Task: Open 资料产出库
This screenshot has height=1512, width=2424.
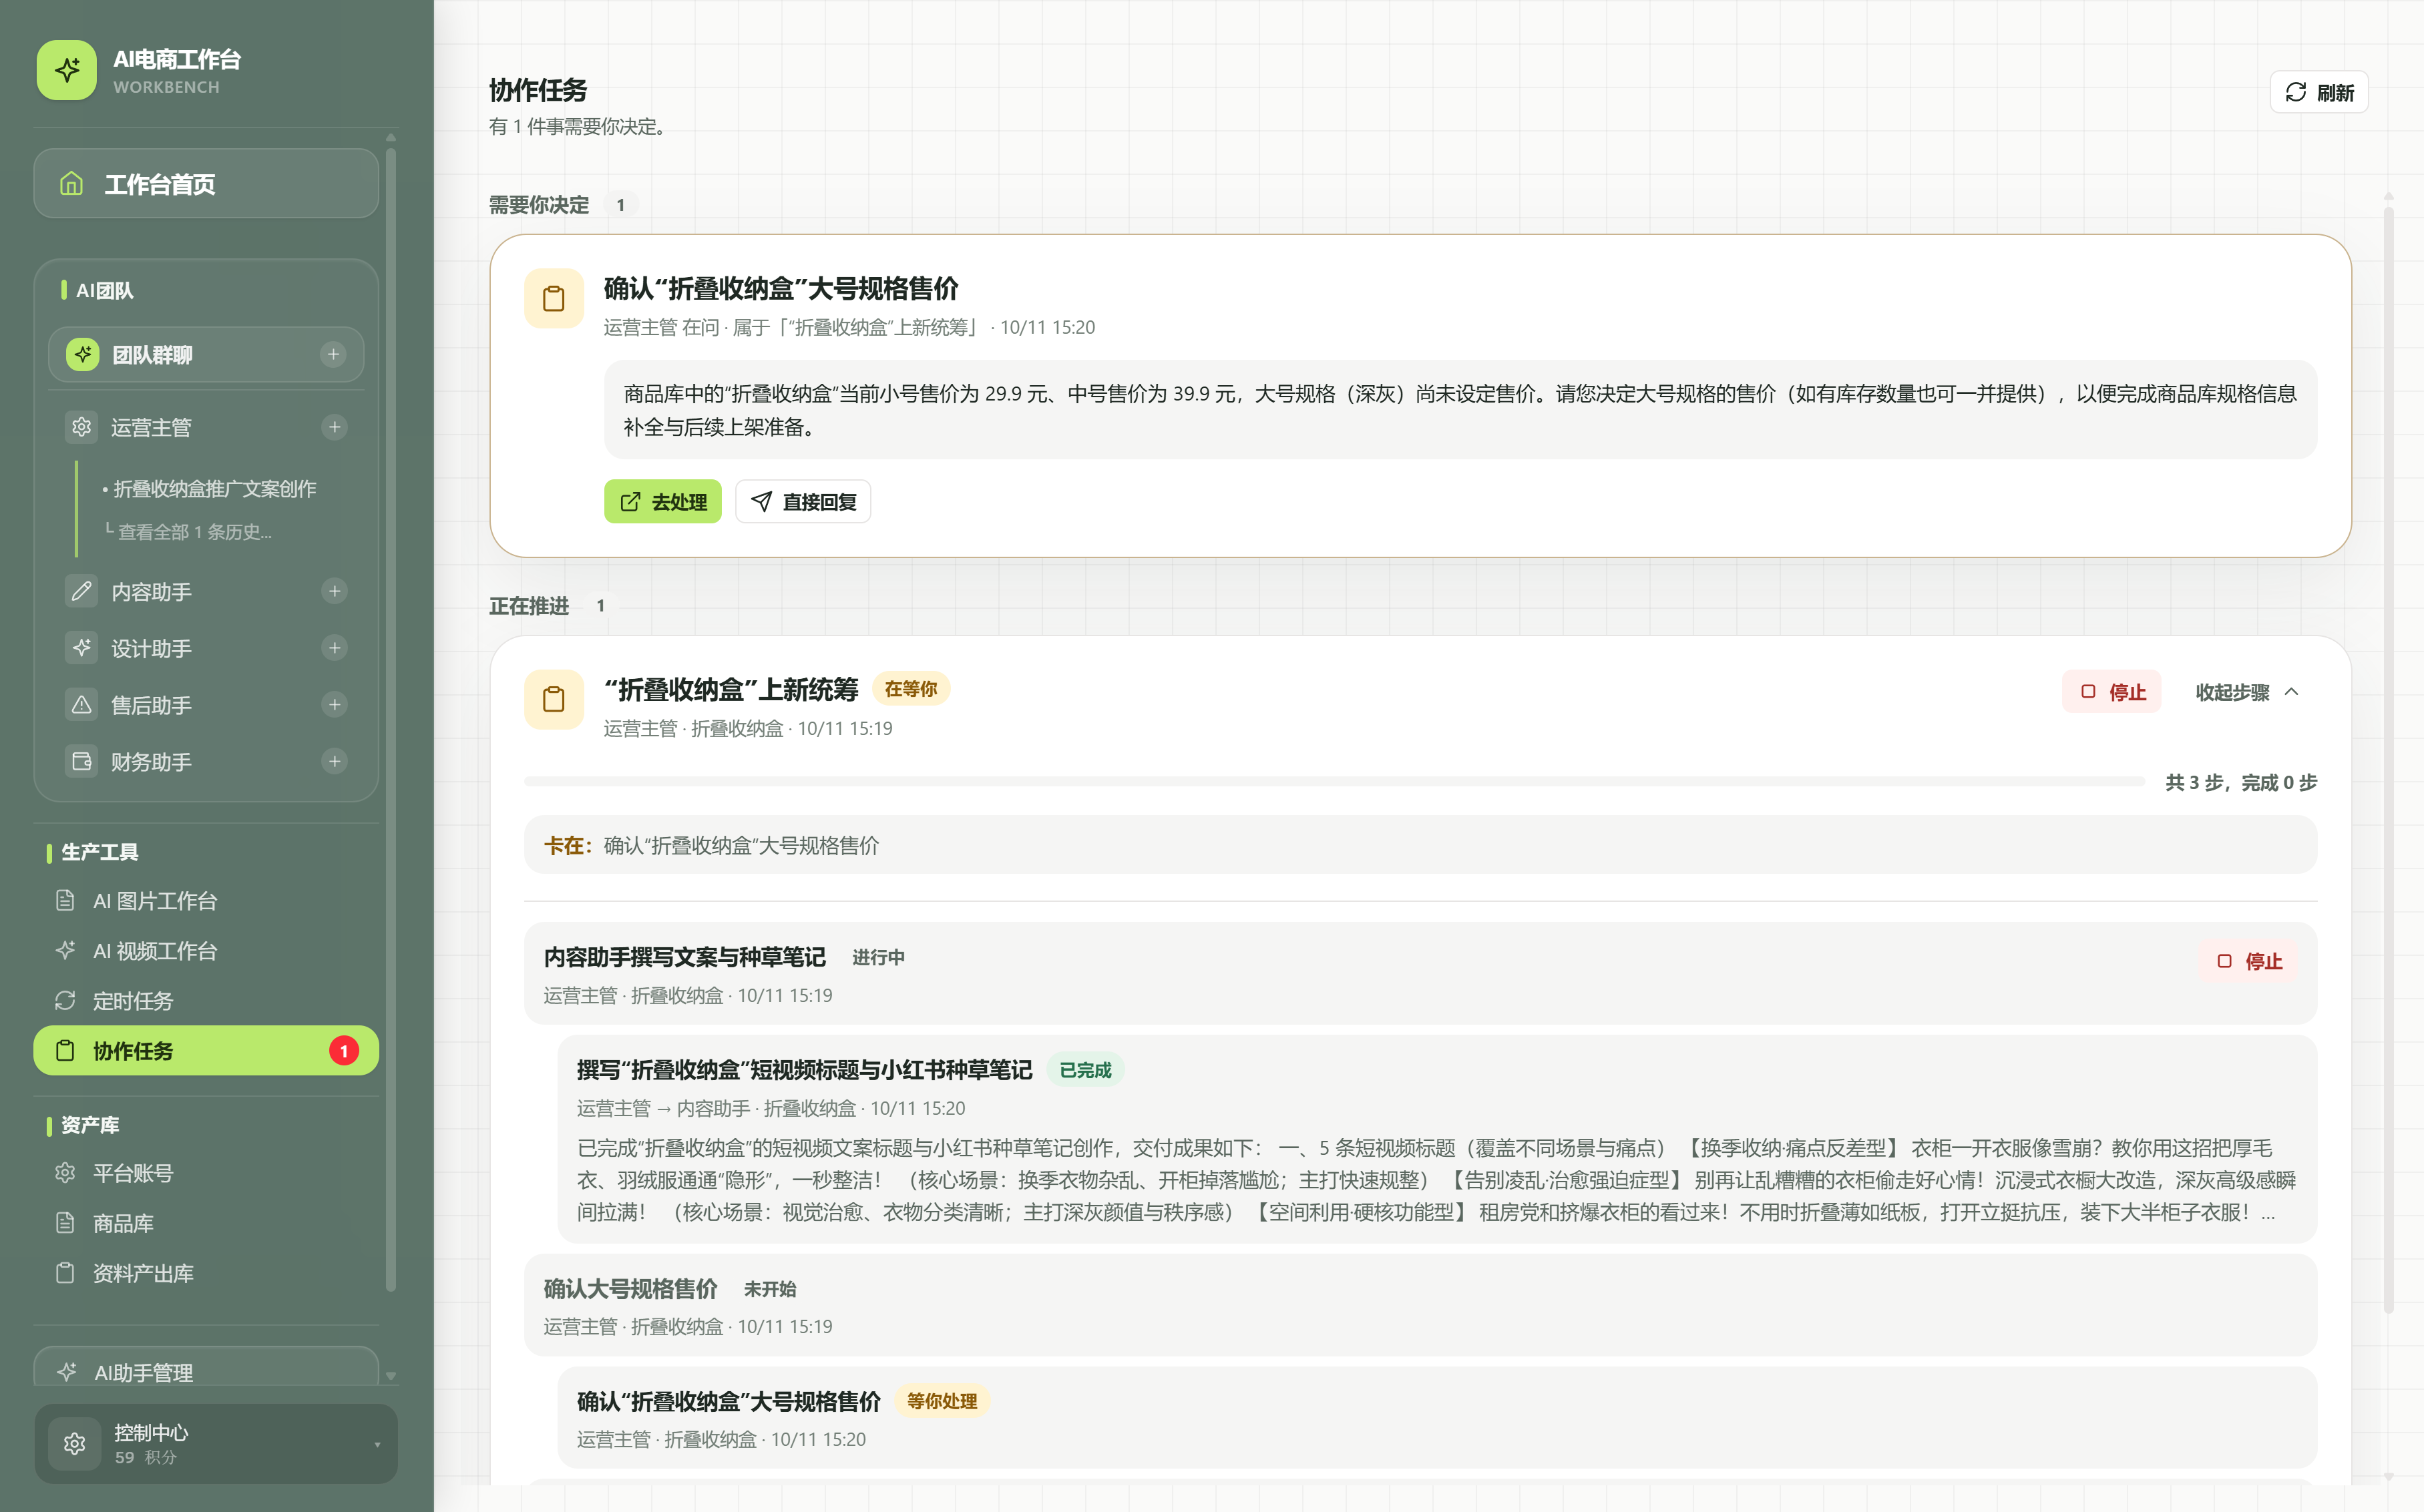Action: point(206,1273)
